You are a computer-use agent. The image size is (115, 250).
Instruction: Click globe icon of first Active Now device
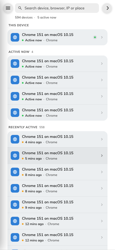pos(15,64)
